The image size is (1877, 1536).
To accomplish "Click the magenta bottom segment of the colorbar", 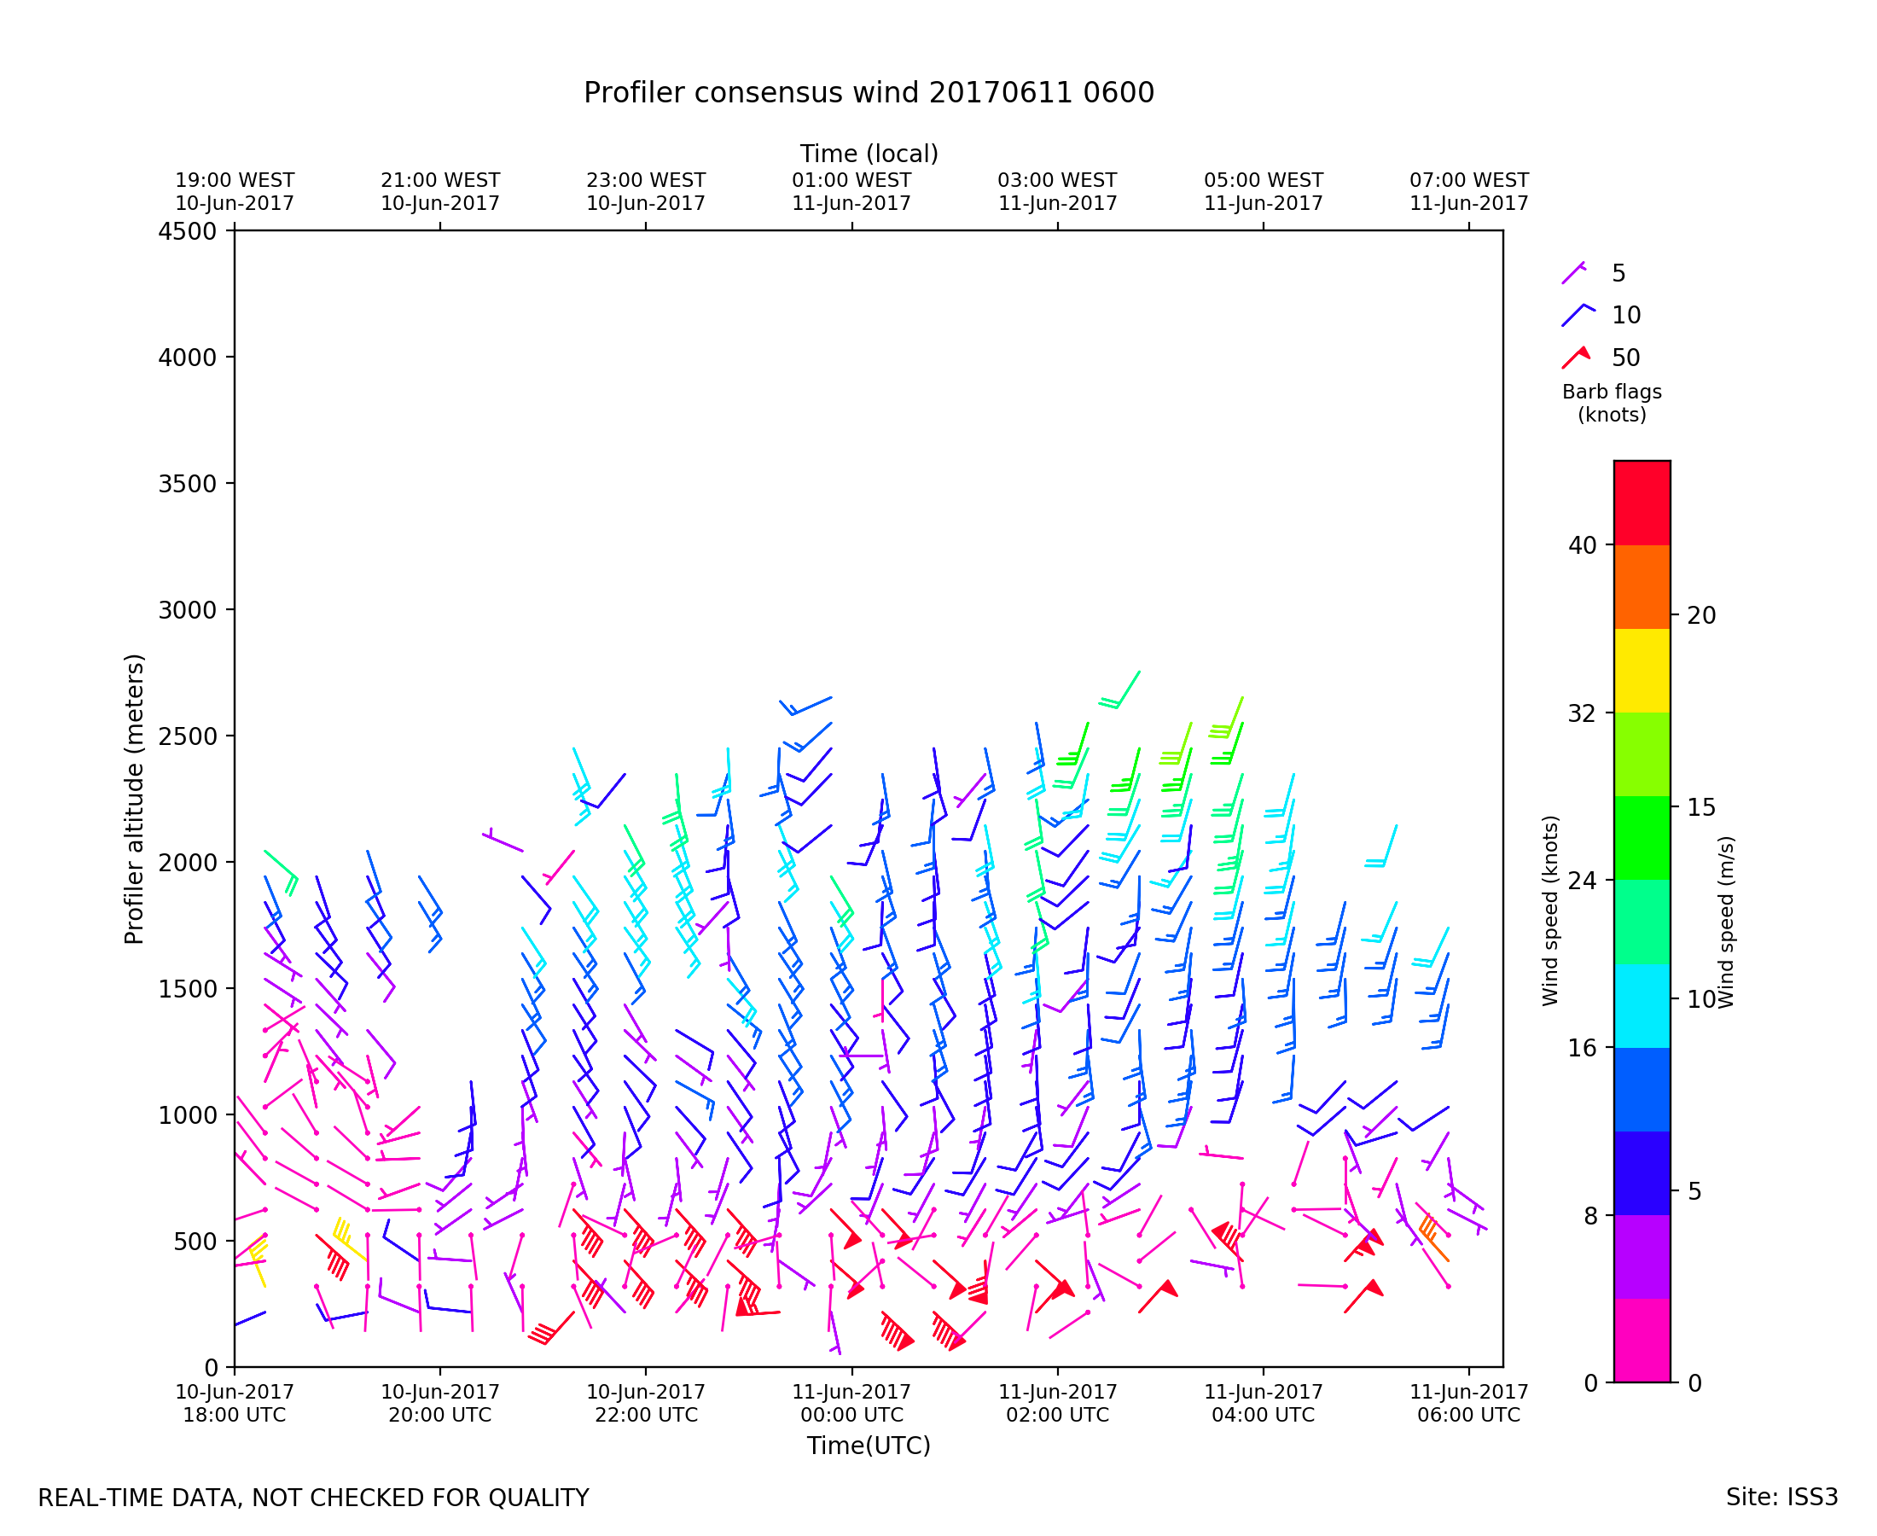I will pyautogui.click(x=1642, y=1341).
